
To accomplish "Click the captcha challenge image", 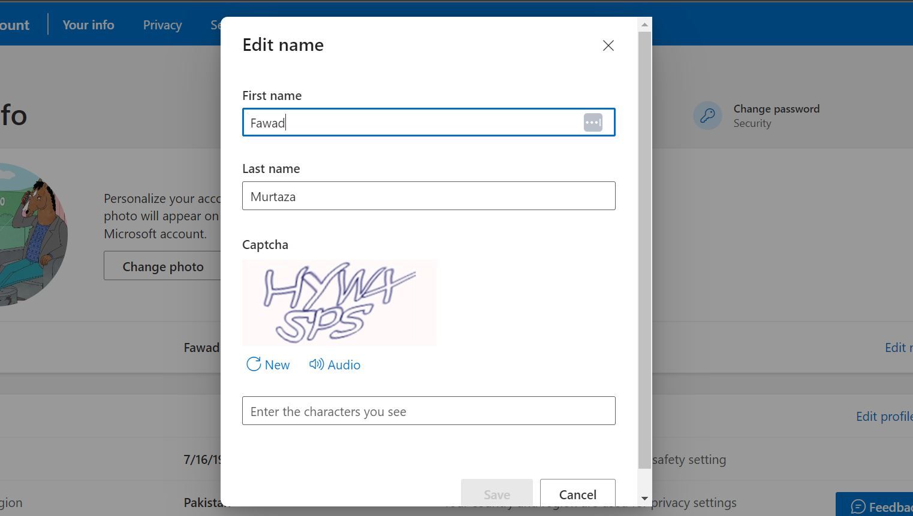I will click(x=339, y=302).
